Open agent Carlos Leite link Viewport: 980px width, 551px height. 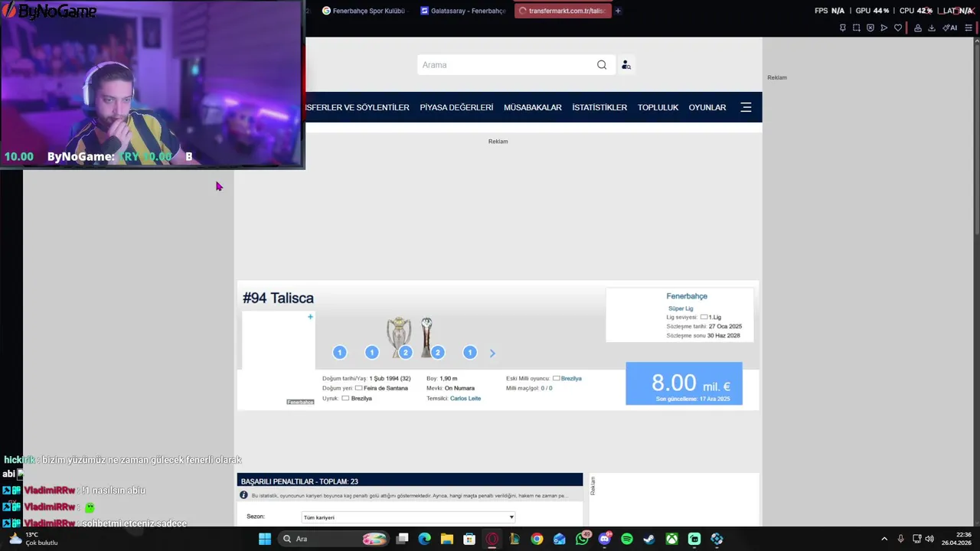(x=465, y=399)
